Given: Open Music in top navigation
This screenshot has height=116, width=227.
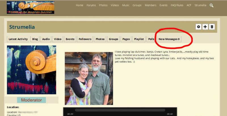Looking at the screenshot, I should (126, 5).
